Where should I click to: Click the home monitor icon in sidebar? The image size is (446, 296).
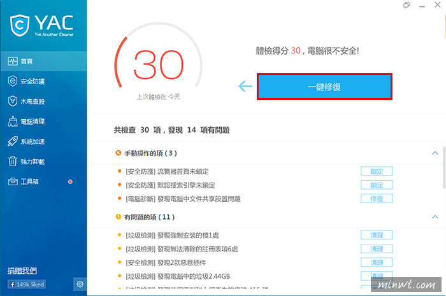coord(13,61)
